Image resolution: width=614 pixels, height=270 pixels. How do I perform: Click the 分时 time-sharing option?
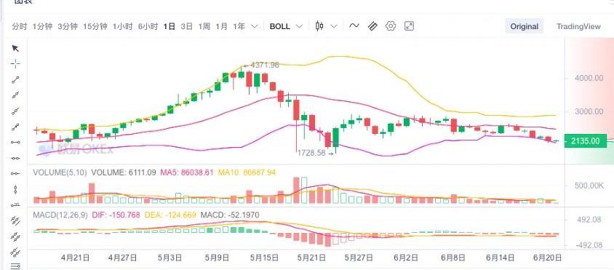click(20, 26)
